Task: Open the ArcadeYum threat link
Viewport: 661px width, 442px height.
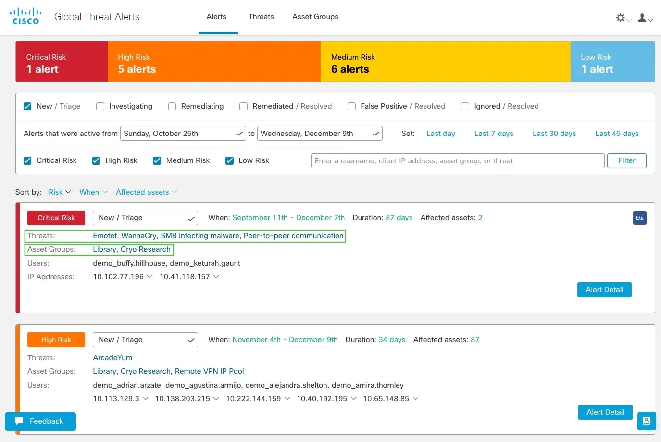Action: coord(112,358)
